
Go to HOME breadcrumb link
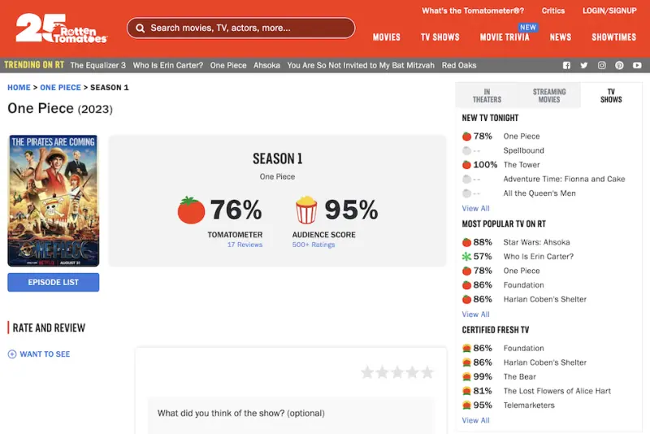(x=19, y=88)
